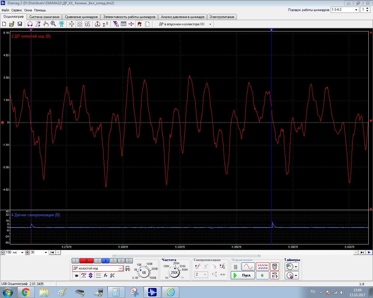
Task: Click the zero level reset icon
Action: (x=105, y=24)
